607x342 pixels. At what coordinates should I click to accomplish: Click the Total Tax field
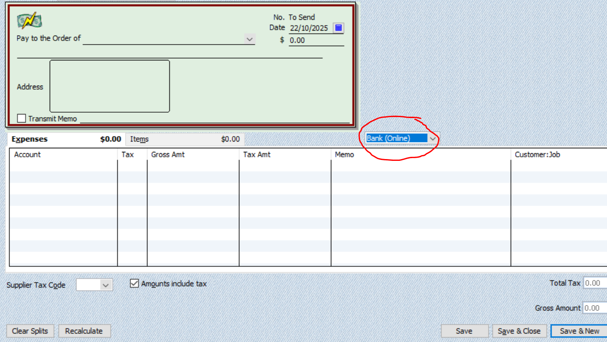(x=595, y=283)
